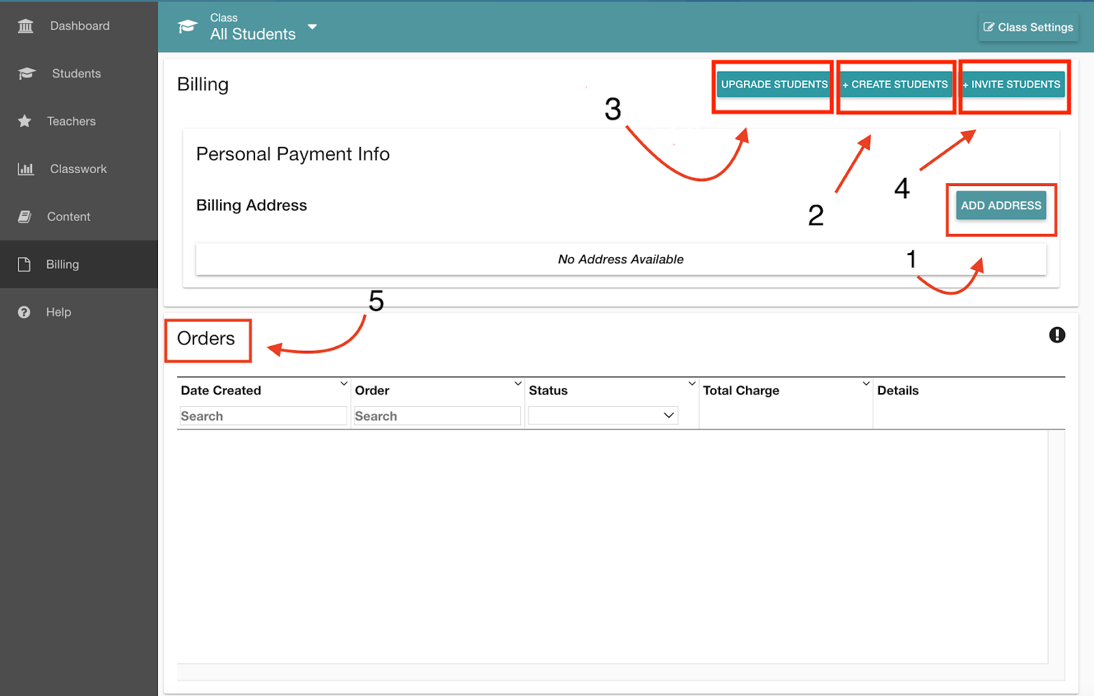1094x696 pixels.
Task: Click the edit icon in Class Settings
Action: [989, 27]
